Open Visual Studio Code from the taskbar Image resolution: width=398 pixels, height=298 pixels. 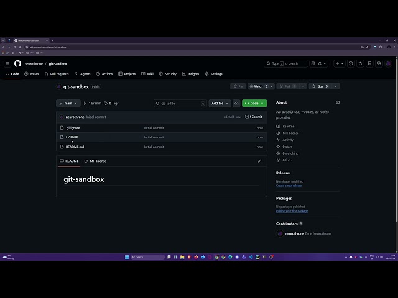click(x=251, y=257)
